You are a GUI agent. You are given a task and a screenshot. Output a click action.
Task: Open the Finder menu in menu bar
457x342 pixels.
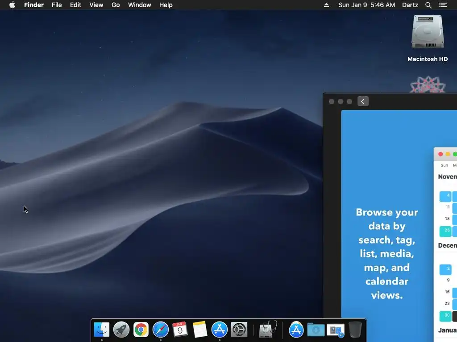(x=34, y=5)
